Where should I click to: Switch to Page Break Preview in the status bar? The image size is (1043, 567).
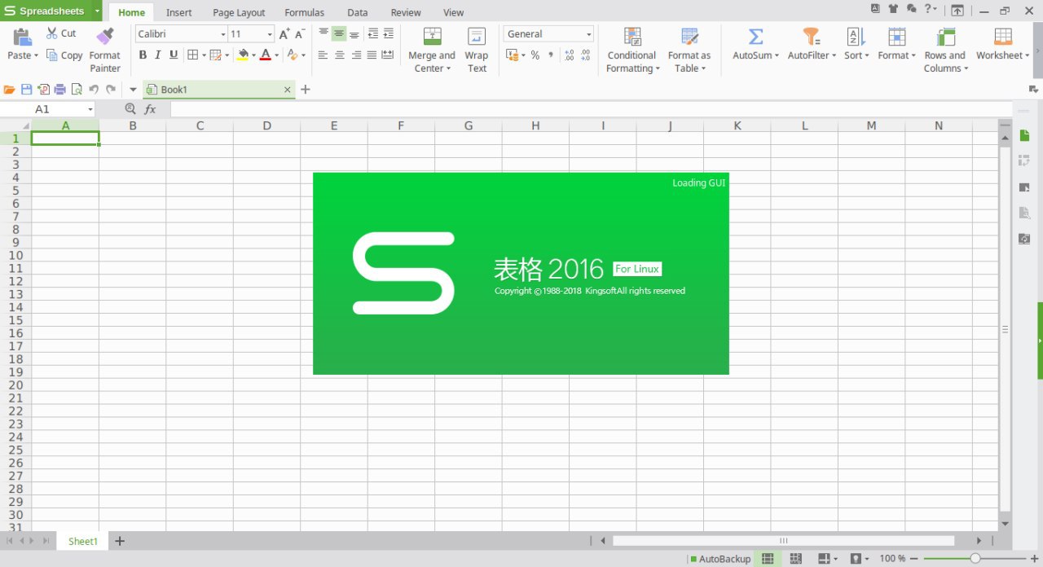pos(796,559)
